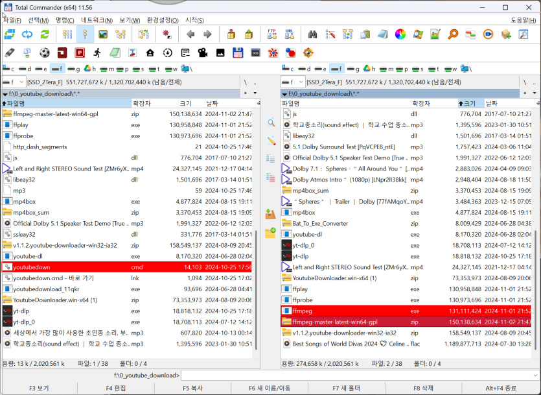Click the red asterisk invert selection icon
Screen dimensions: 541x395
pos(167,34)
